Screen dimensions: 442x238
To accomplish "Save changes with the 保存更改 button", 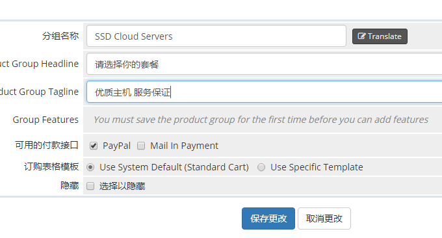I will pyautogui.click(x=268, y=218).
